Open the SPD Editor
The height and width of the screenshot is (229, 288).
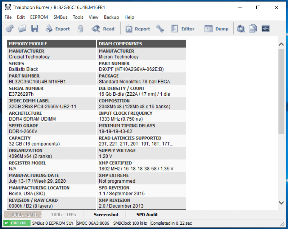tap(183, 29)
